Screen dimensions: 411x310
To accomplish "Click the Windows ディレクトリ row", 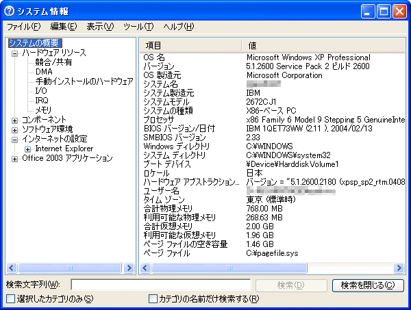I will point(273,146).
